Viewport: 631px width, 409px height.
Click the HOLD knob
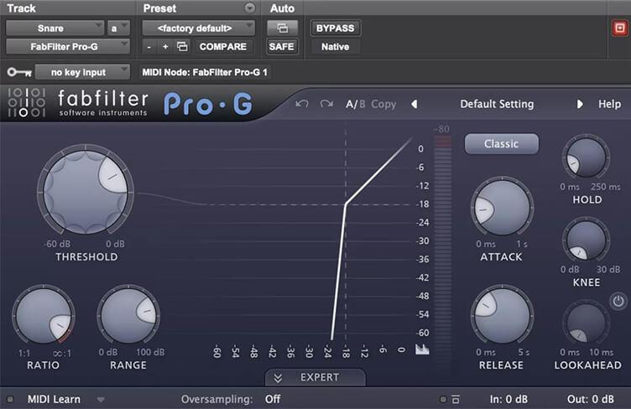(586, 158)
